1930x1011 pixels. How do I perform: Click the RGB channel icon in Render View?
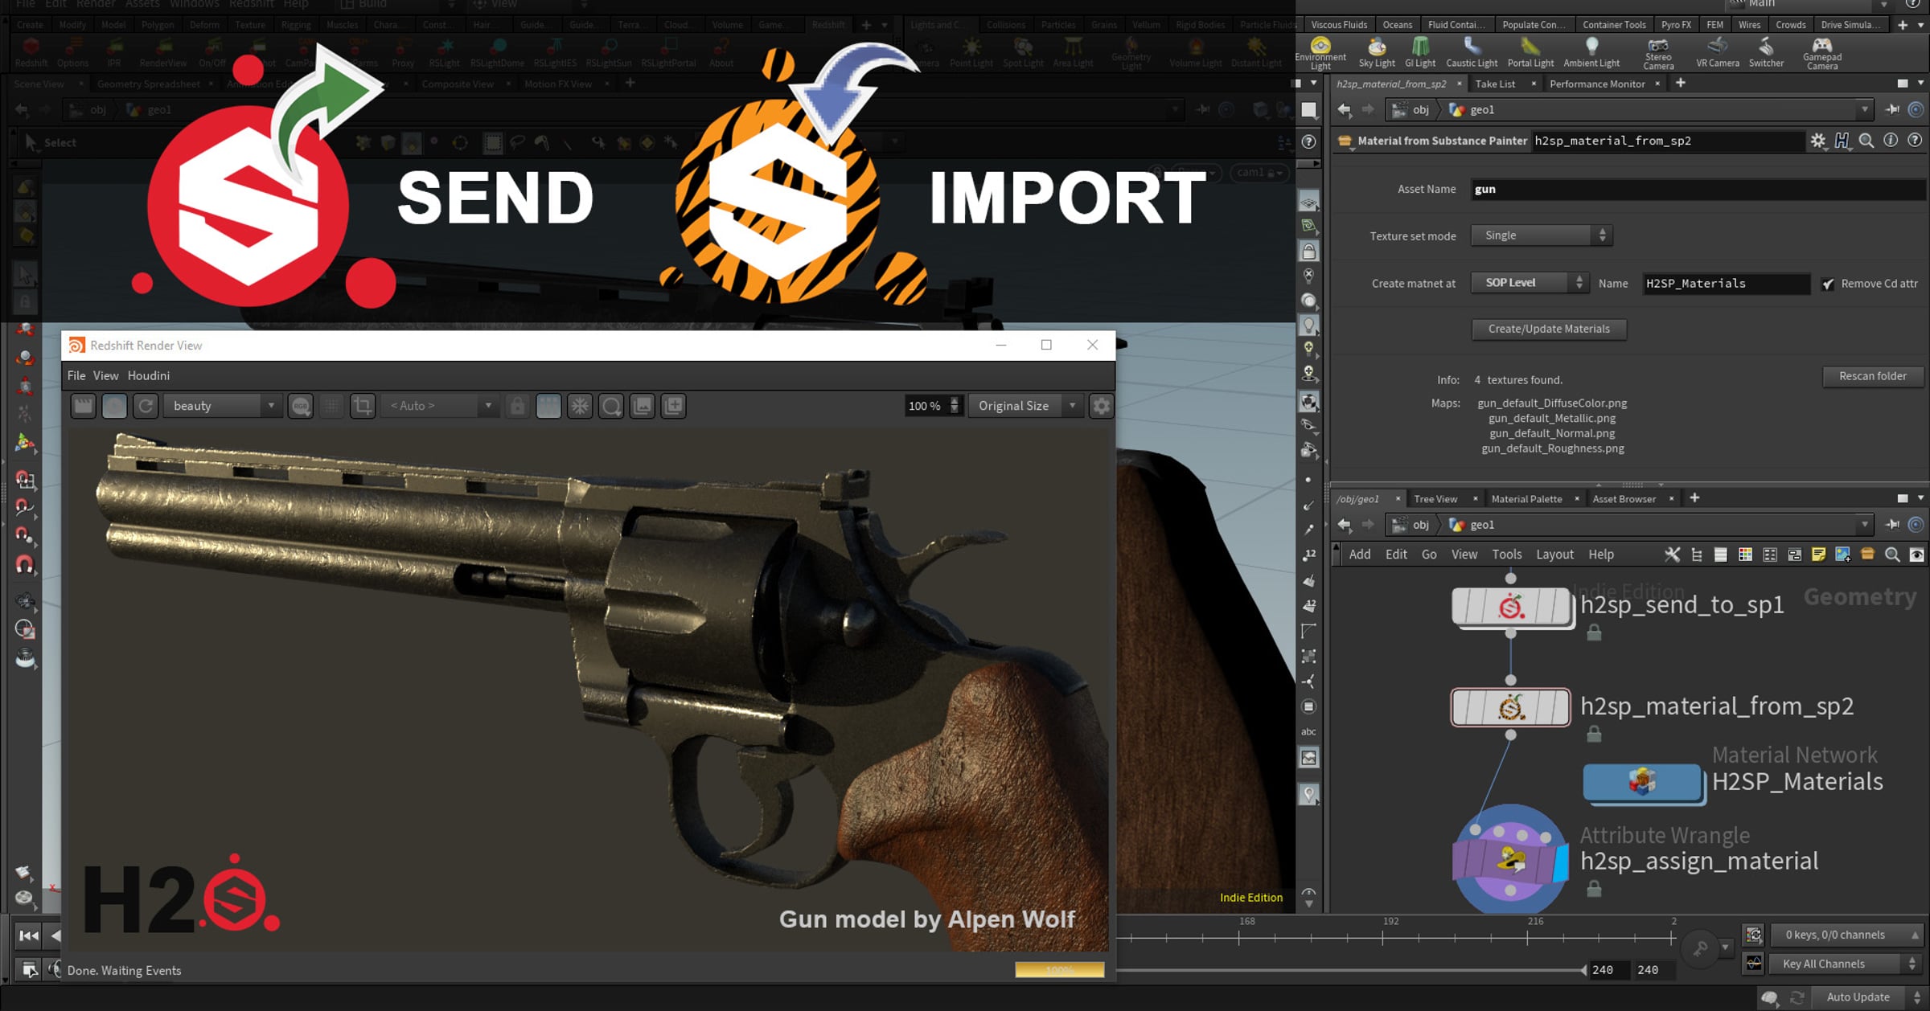(x=301, y=406)
